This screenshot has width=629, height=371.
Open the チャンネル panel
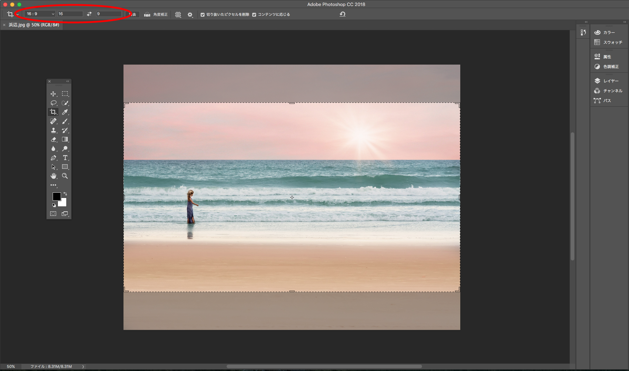click(x=609, y=91)
